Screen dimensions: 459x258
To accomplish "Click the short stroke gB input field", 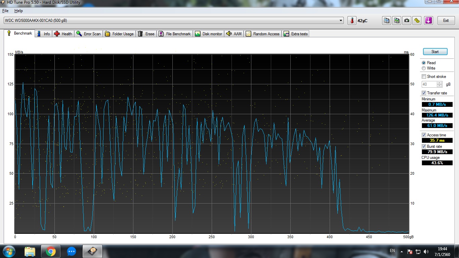I will (429, 84).
